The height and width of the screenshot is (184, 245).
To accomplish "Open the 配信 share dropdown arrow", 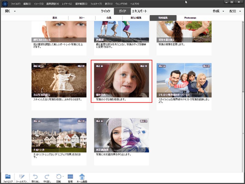I will pyautogui.click(x=240, y=11).
